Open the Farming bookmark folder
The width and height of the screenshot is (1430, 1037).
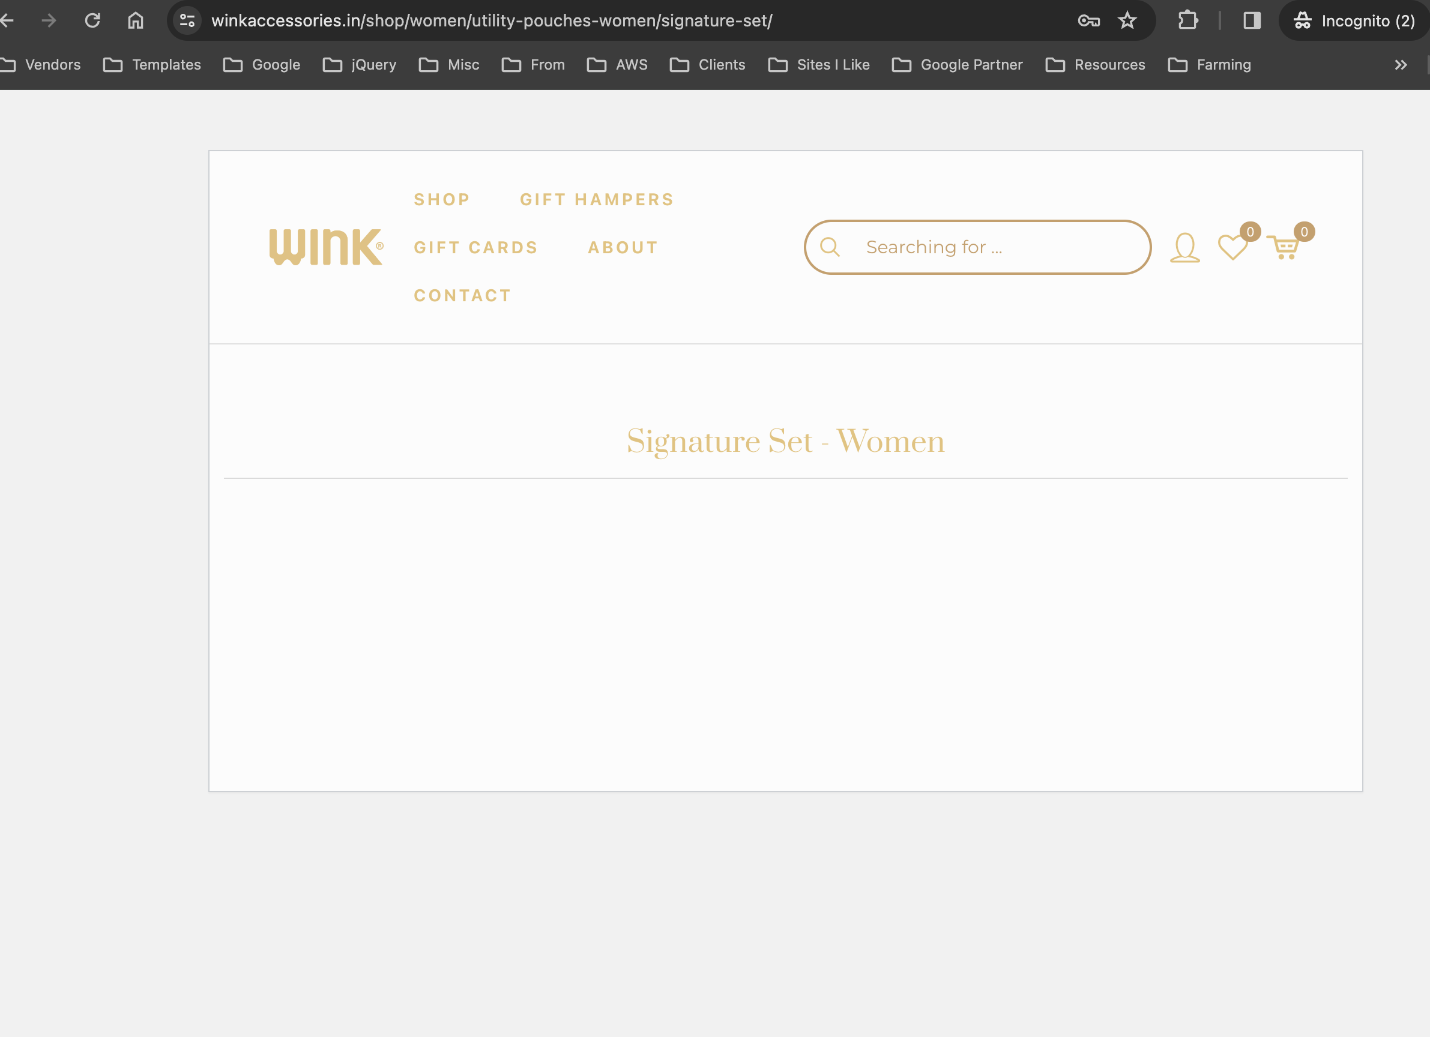1209,65
